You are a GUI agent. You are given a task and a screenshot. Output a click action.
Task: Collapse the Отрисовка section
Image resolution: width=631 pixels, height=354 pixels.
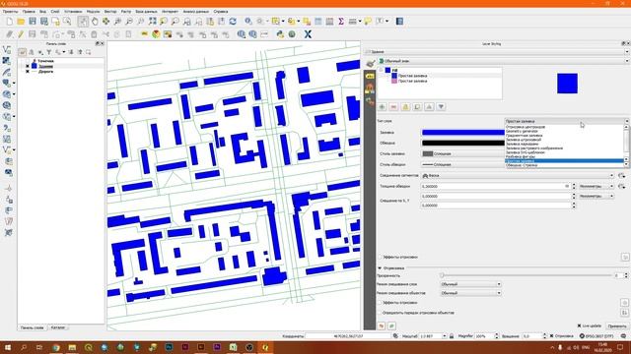pos(380,267)
